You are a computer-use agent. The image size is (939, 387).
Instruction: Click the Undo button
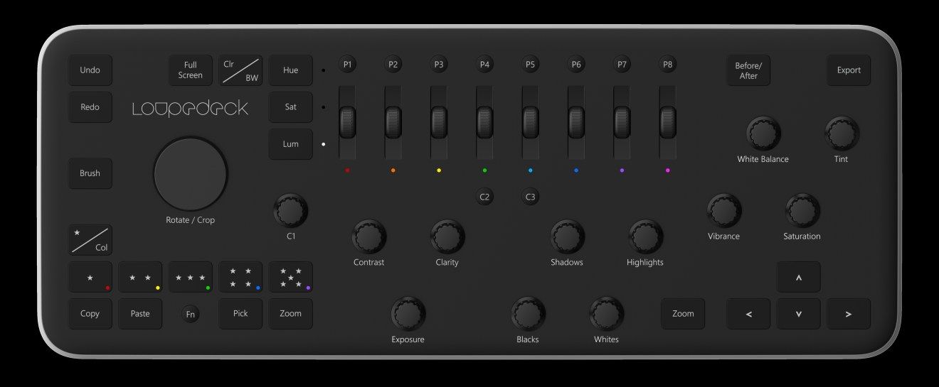tap(90, 70)
